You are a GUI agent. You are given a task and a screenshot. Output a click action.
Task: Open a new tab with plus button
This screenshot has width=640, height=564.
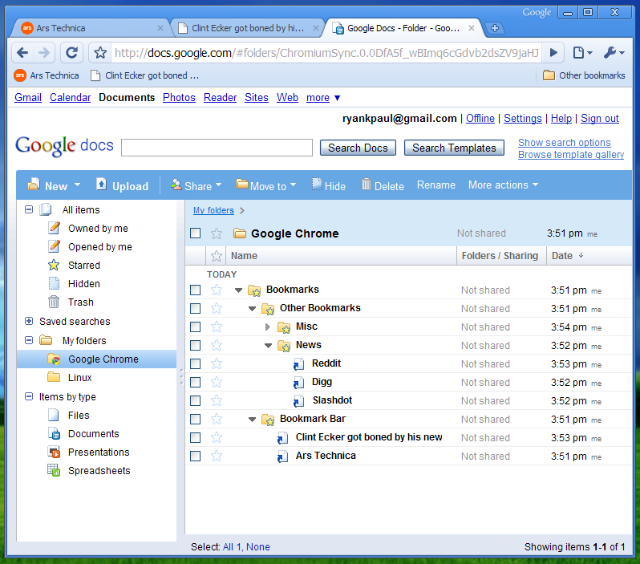pyautogui.click(x=495, y=28)
